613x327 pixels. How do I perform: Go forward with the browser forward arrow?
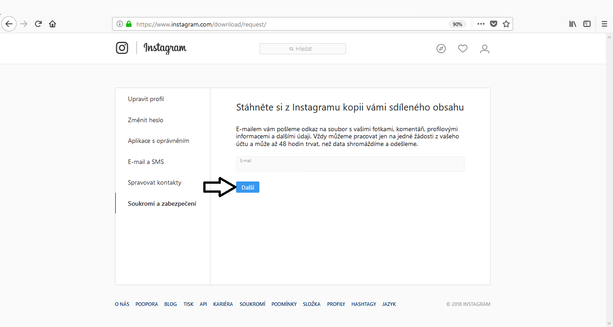[x=24, y=24]
